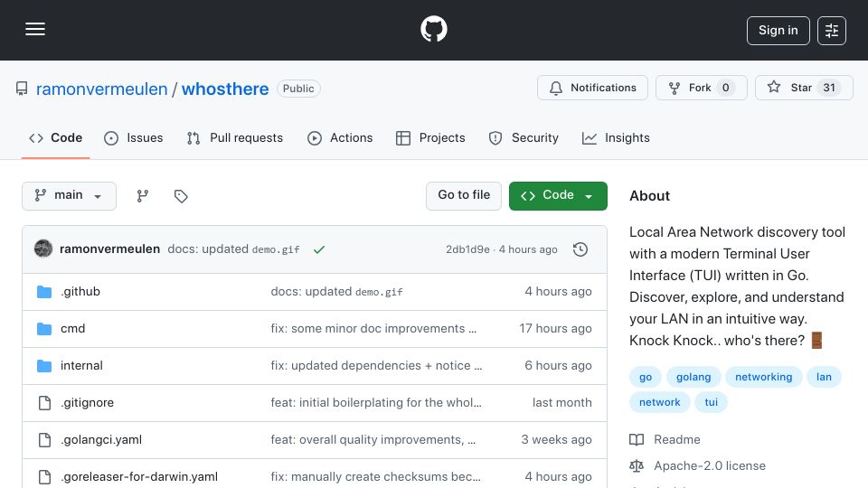View branches via branch icon

click(x=143, y=196)
